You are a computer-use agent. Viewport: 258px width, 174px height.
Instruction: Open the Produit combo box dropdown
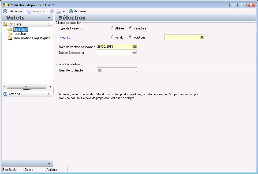[x=202, y=37]
